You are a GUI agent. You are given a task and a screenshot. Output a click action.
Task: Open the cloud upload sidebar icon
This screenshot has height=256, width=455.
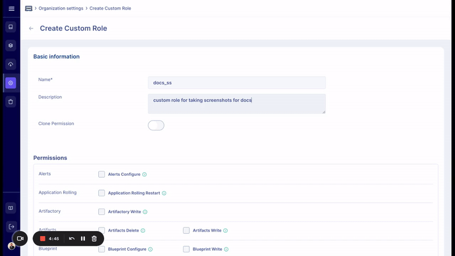tap(11, 64)
